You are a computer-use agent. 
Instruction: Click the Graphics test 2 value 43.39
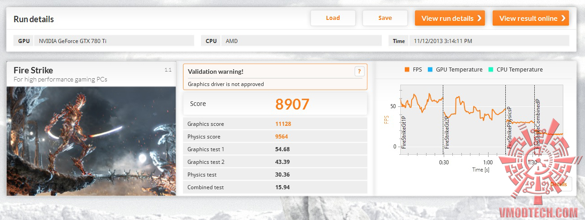point(283,162)
